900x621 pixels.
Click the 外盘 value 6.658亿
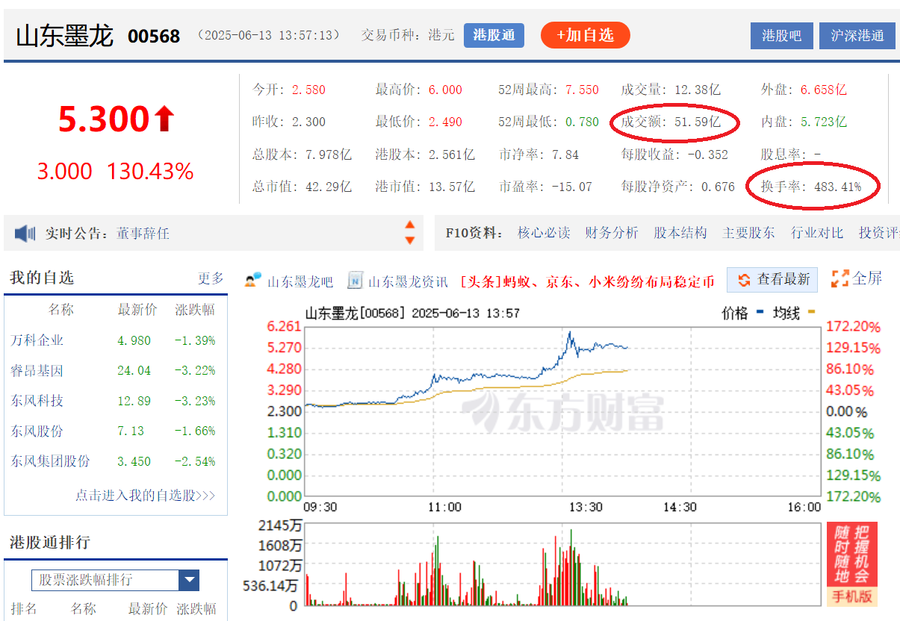[x=824, y=90]
